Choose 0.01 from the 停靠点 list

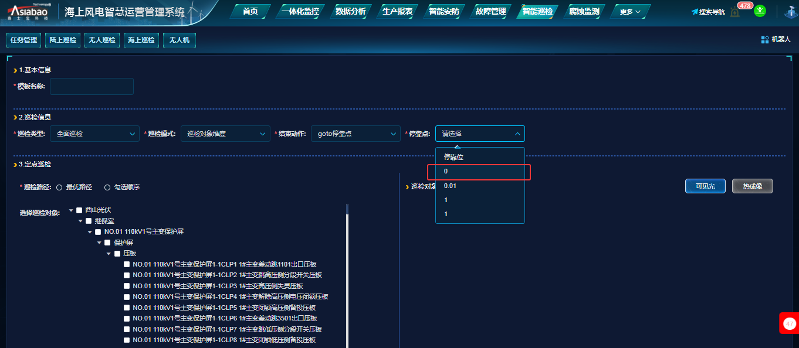tap(451, 186)
